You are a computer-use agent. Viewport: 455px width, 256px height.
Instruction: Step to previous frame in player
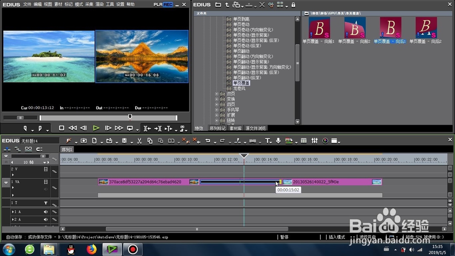tap(84, 128)
